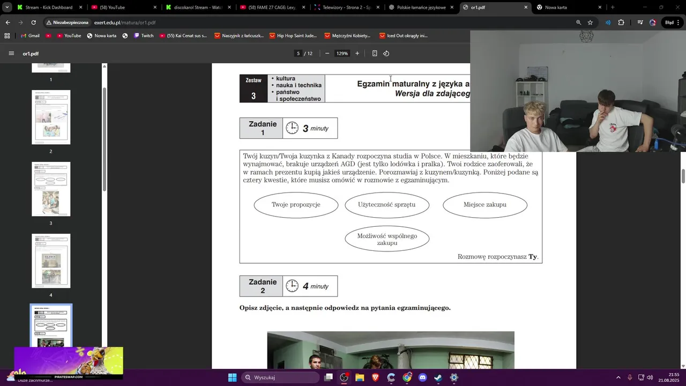686x386 pixels.
Task: Open the Naszyjnik z łańcuszk bookmark
Action: pyautogui.click(x=239, y=36)
